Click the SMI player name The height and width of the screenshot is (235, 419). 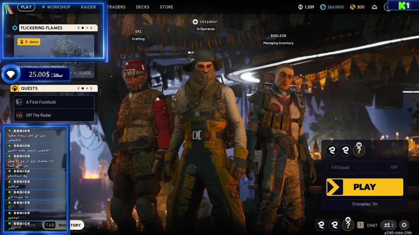click(138, 32)
